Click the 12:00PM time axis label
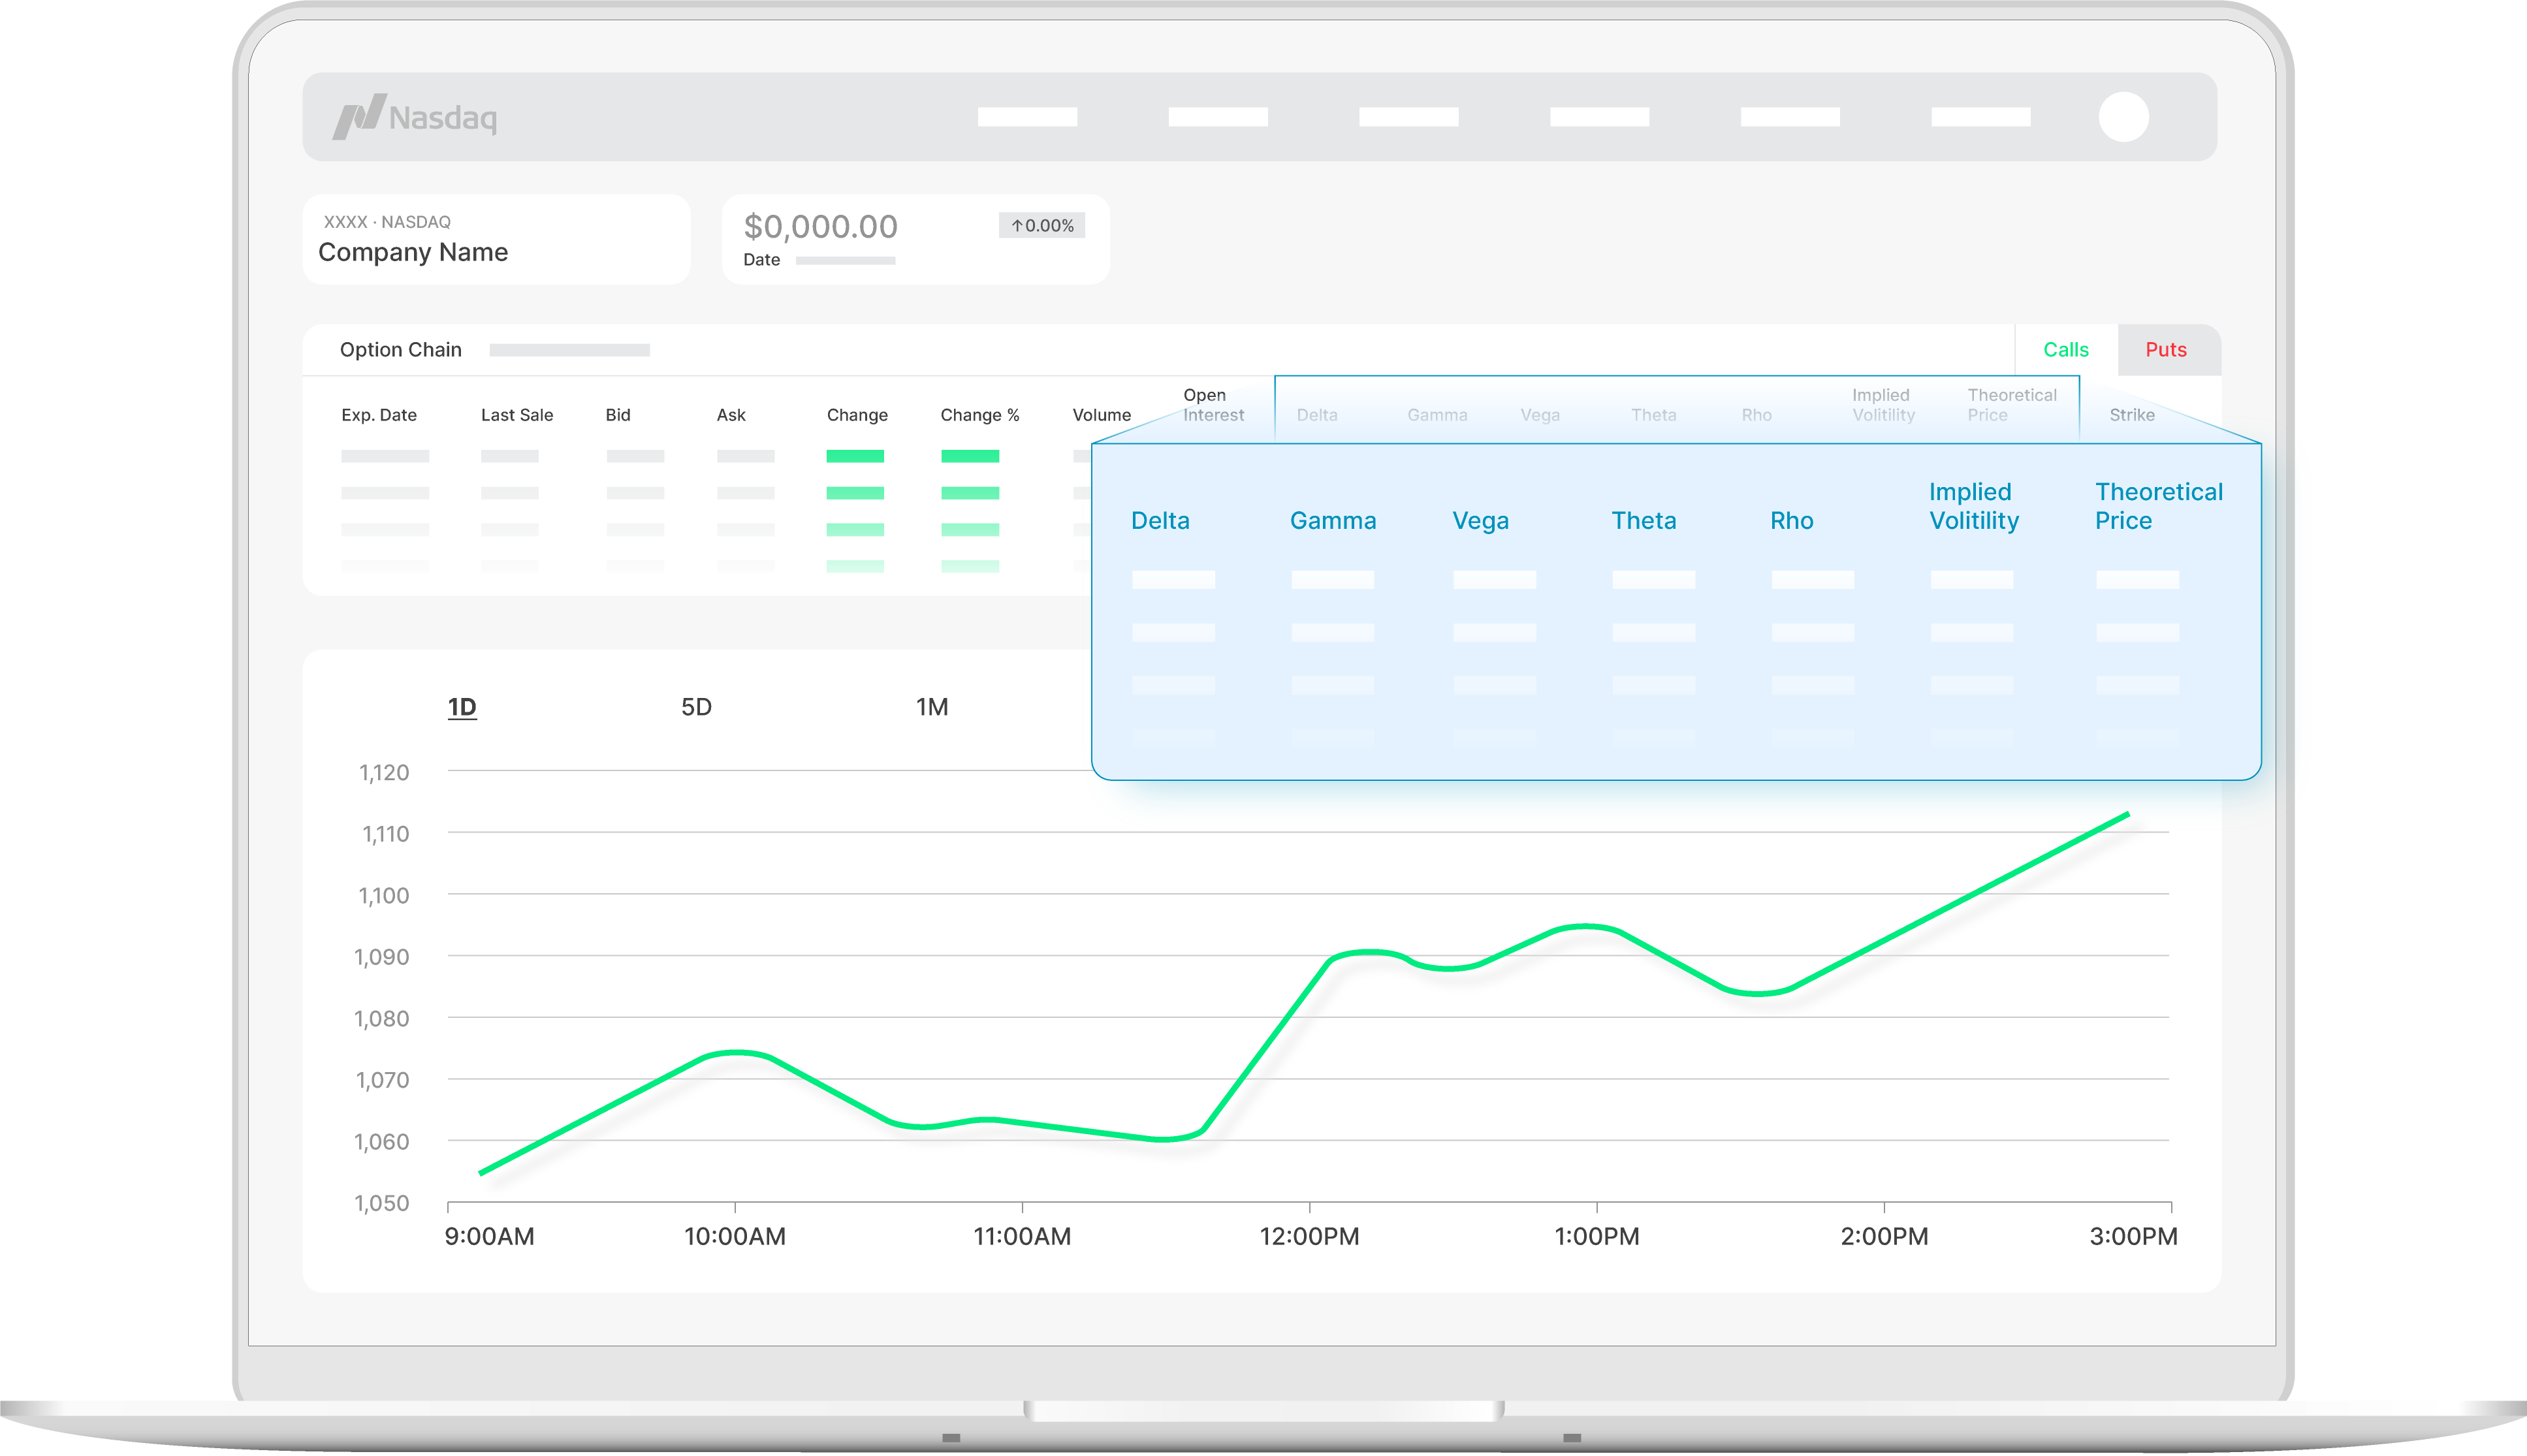Image resolution: width=2527 pixels, height=1456 pixels. tap(1309, 1237)
